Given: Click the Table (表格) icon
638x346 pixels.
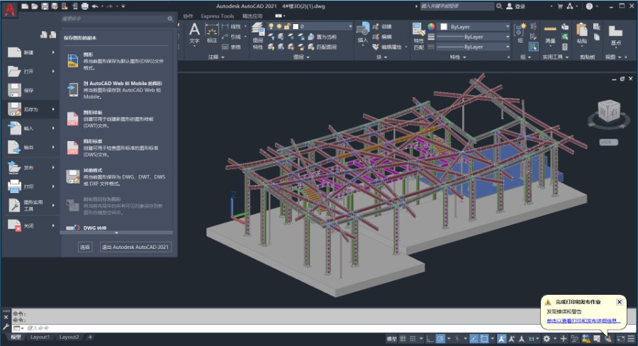Looking at the screenshot, I should point(225,47).
